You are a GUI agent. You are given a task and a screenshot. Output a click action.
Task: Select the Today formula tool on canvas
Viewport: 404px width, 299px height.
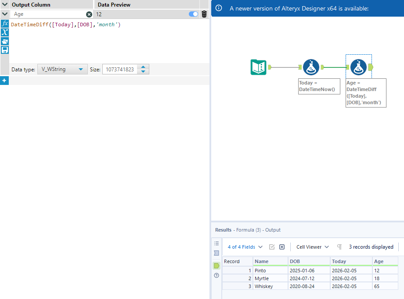pyautogui.click(x=311, y=67)
